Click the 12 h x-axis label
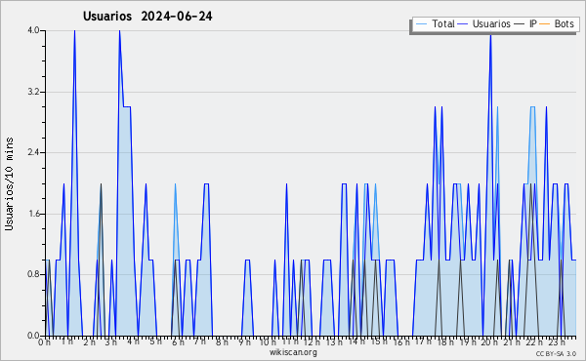The height and width of the screenshot is (361, 586). (313, 342)
